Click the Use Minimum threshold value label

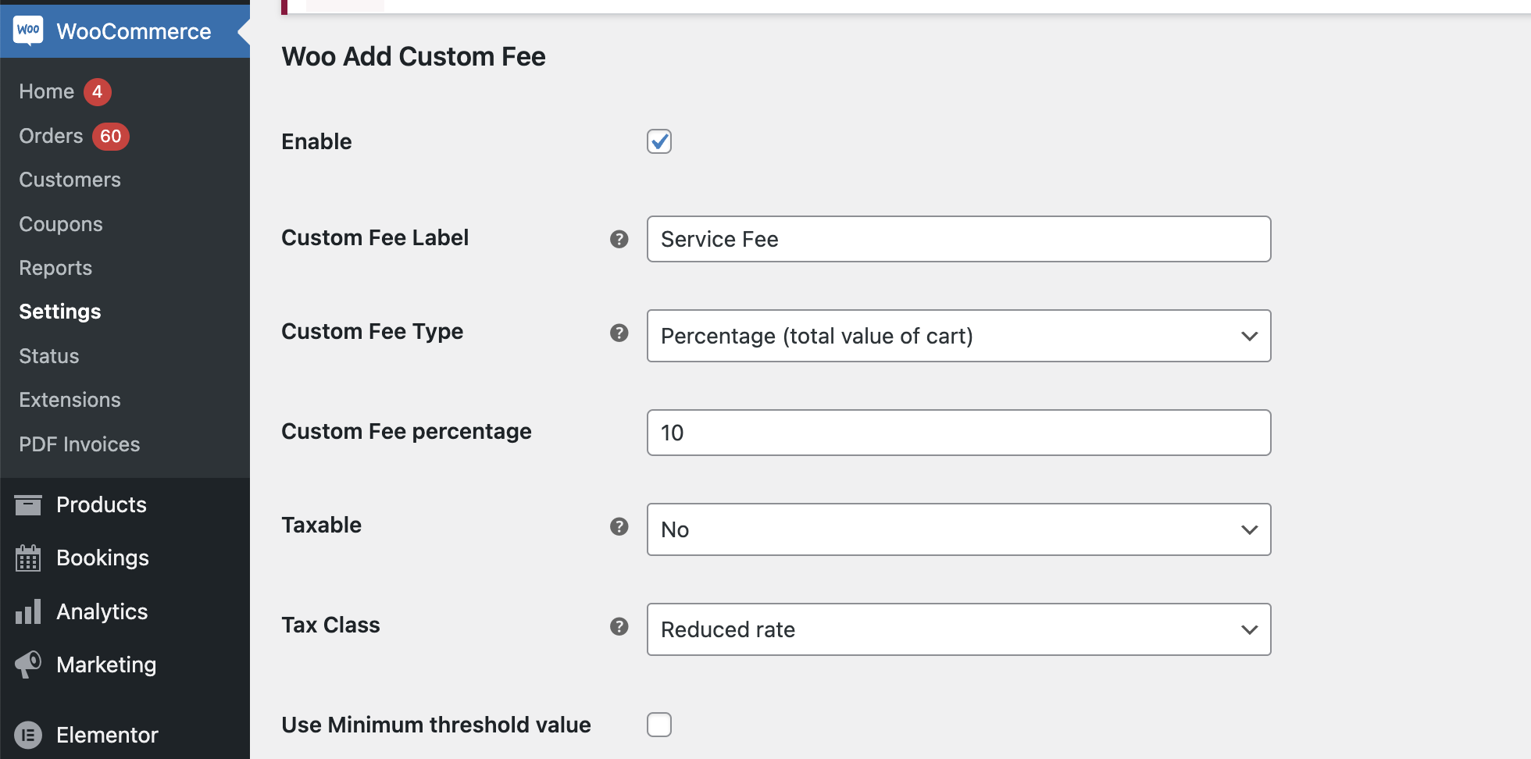click(436, 725)
